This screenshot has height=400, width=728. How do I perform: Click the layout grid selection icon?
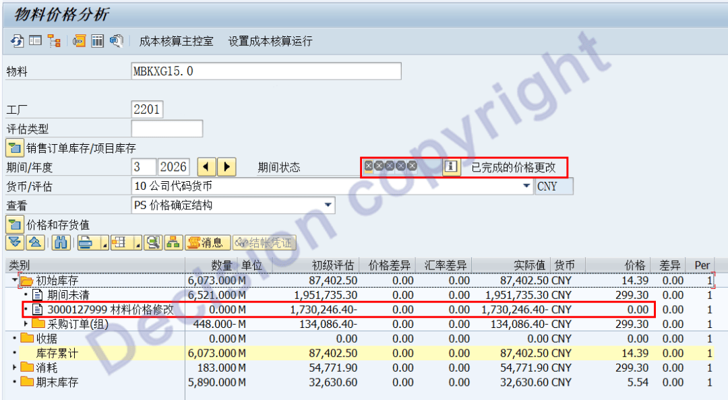coord(119,242)
